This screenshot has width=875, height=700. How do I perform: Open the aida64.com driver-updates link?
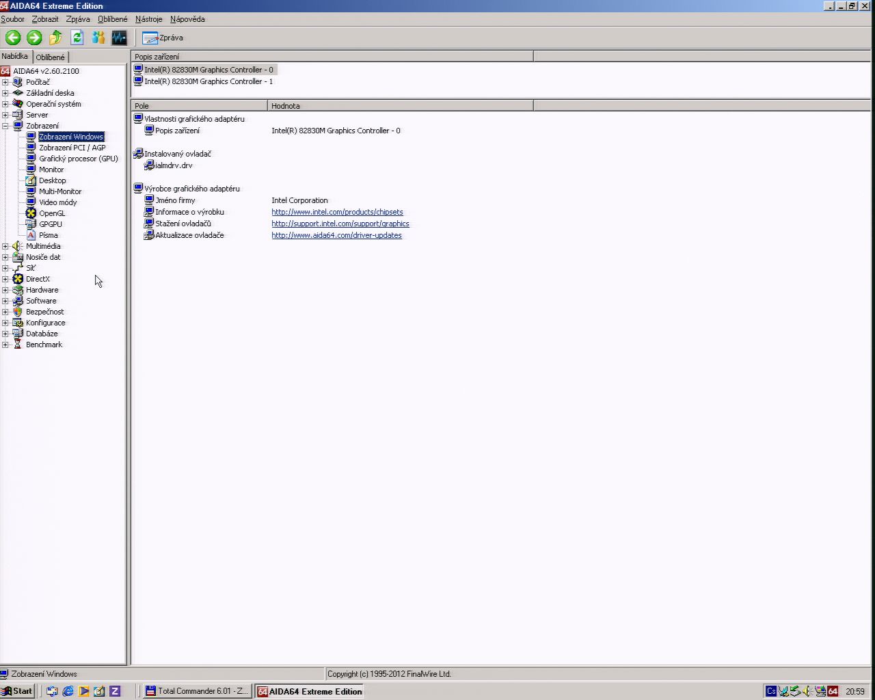(336, 235)
